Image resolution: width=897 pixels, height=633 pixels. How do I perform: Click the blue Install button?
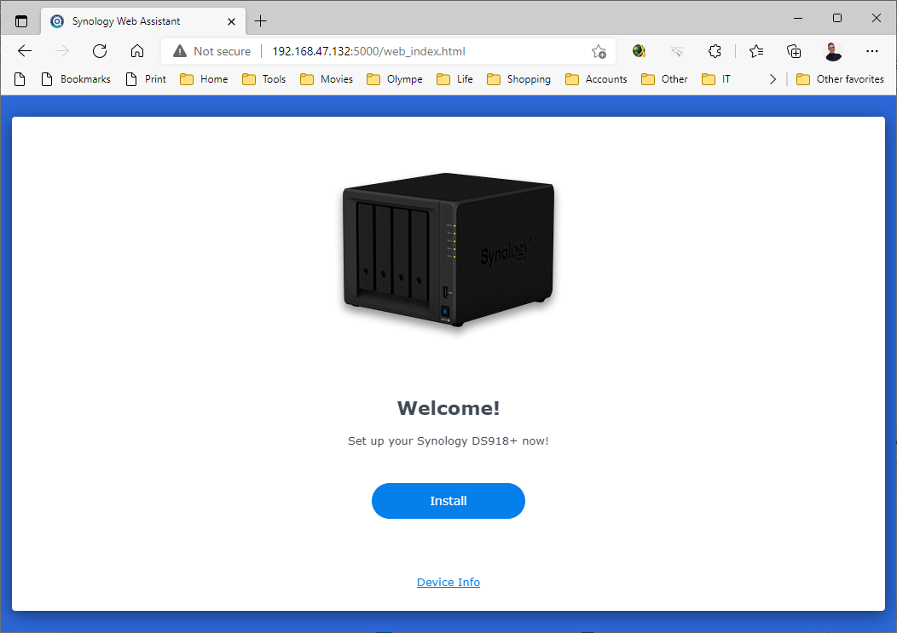pos(448,501)
